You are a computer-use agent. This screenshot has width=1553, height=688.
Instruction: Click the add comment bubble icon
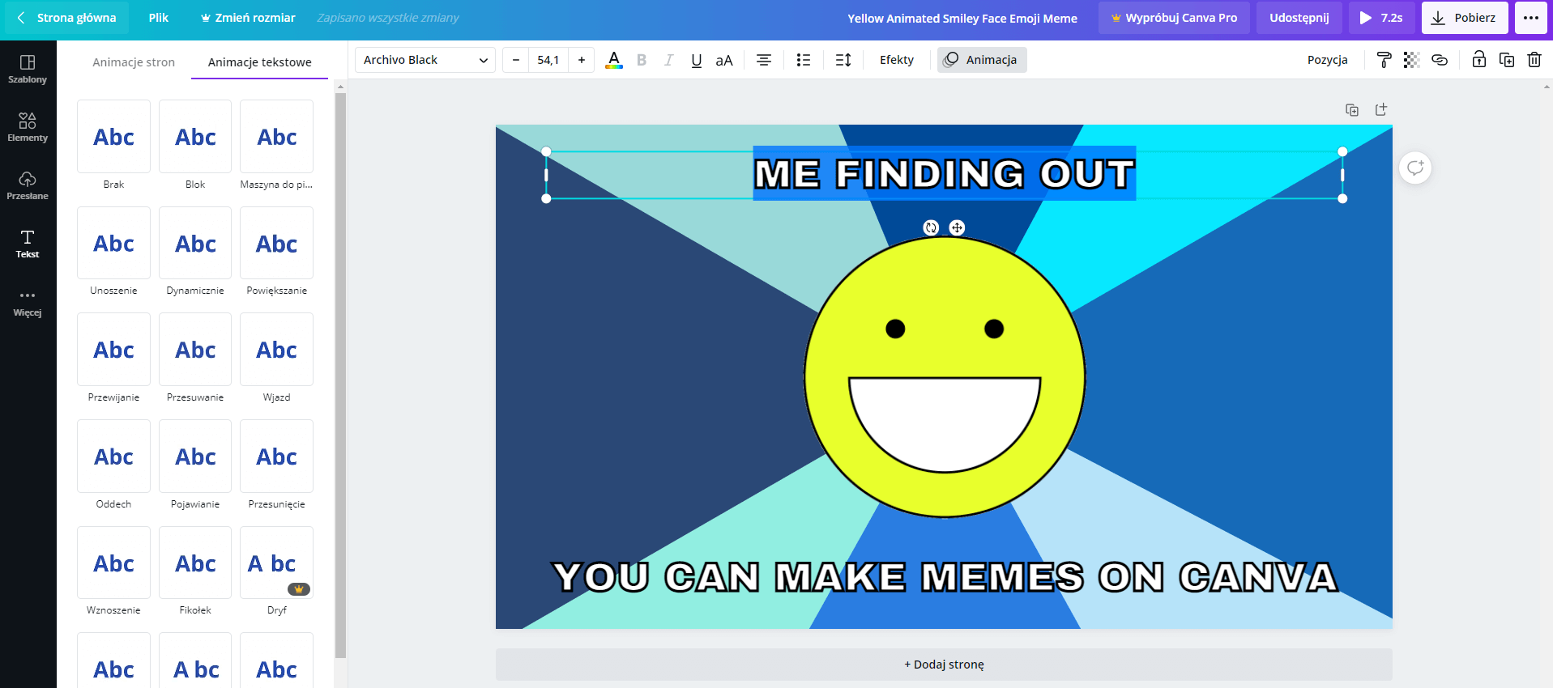pyautogui.click(x=1415, y=168)
